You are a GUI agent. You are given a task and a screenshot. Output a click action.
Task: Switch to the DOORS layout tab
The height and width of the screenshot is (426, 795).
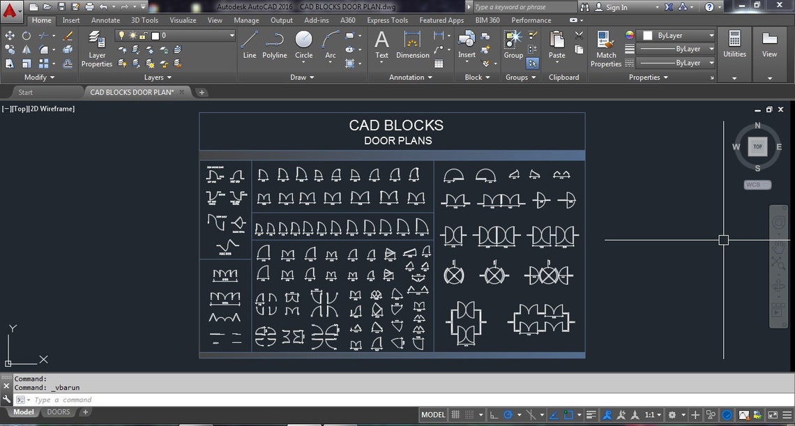[59, 411]
